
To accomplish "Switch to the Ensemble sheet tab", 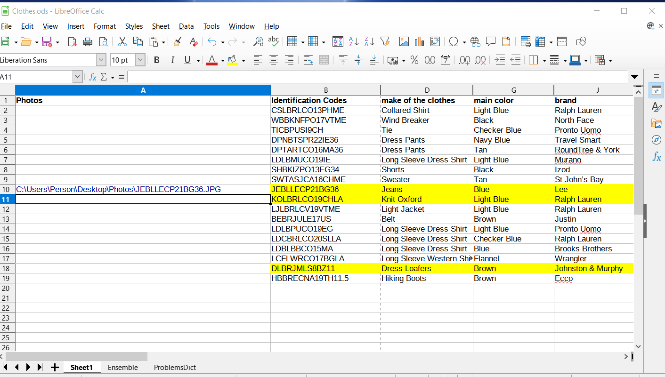I will 123,367.
